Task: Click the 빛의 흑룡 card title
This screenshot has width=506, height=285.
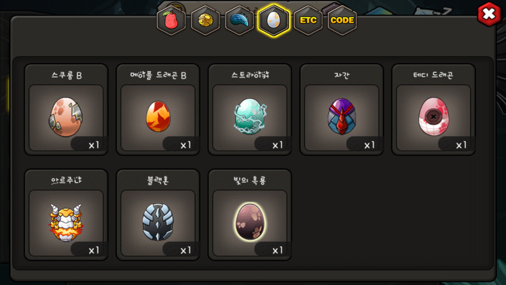Action: coord(250,181)
